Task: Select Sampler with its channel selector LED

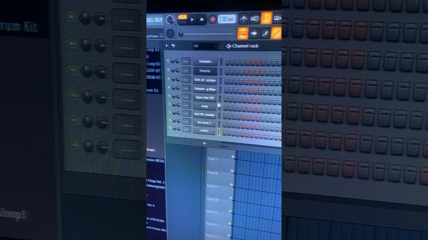Action: (221, 62)
